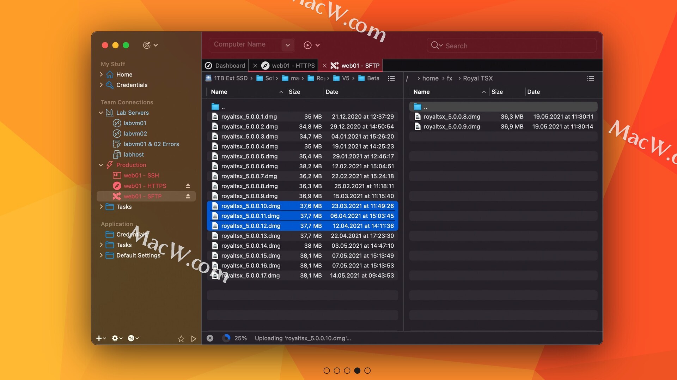Image resolution: width=677 pixels, height=380 pixels.
Task: Close the web01 - SFTP tab
Action: pos(324,66)
